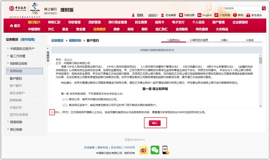This screenshot has width=270, height=160.
Task: Check the agreement acceptance checkbox
Action: pyautogui.click(x=52, y=112)
